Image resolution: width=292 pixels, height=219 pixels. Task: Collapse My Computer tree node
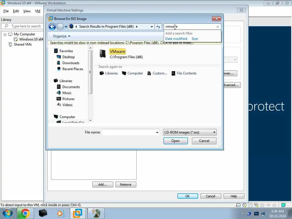click(x=5, y=35)
